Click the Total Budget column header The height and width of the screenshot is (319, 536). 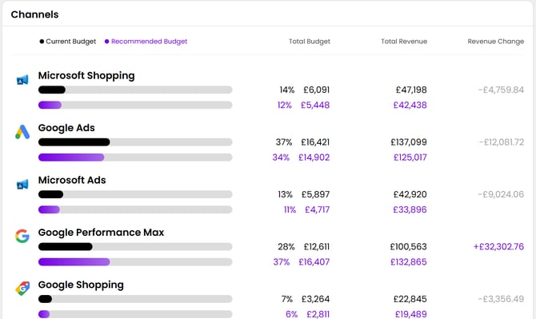pos(310,42)
